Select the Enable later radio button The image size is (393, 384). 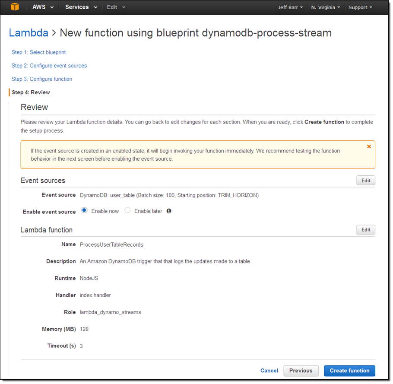click(x=127, y=211)
